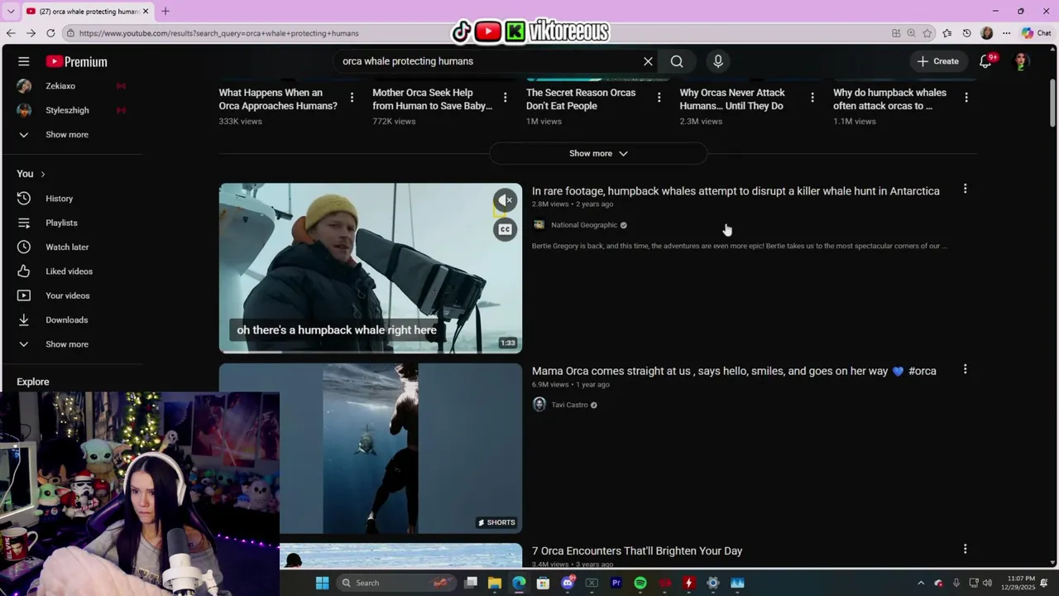
Task: Open What Happens When an Orca Approaches Humans
Action: click(x=278, y=99)
